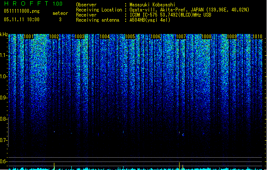Screen dimensions: 267x170
Task: Click the 1009 time marker
Action: click(232, 37)
